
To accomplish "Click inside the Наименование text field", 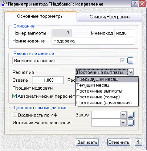I will (93, 41).
